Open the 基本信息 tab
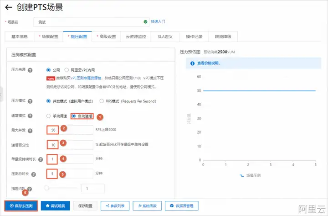328x216 pixels. click(x=20, y=37)
